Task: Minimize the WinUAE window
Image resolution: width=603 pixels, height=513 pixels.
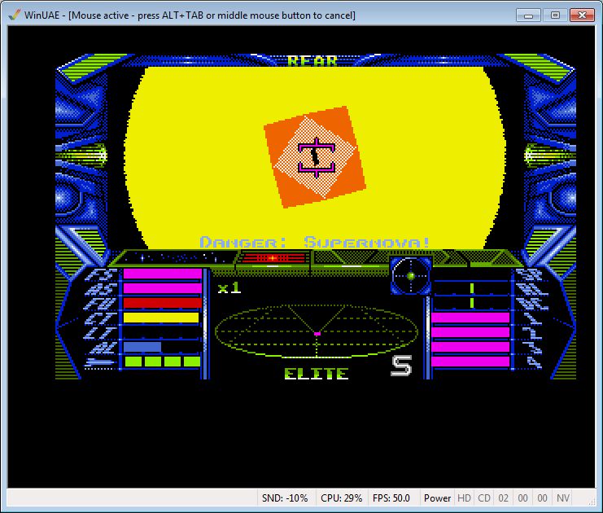Action: (528, 15)
